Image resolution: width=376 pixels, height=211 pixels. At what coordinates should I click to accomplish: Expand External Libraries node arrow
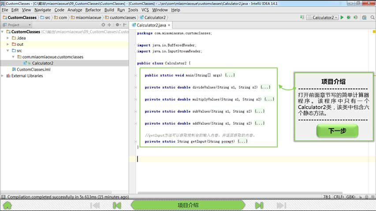click(2, 76)
